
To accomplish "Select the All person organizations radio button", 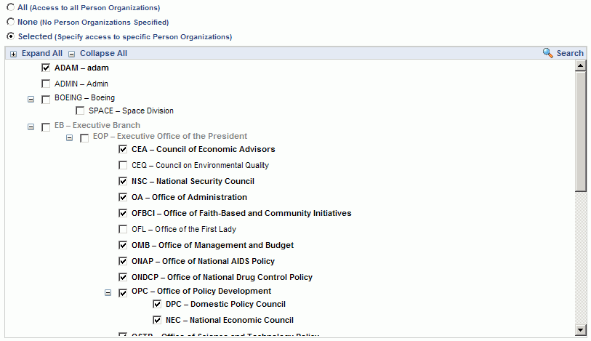I will (11, 7).
